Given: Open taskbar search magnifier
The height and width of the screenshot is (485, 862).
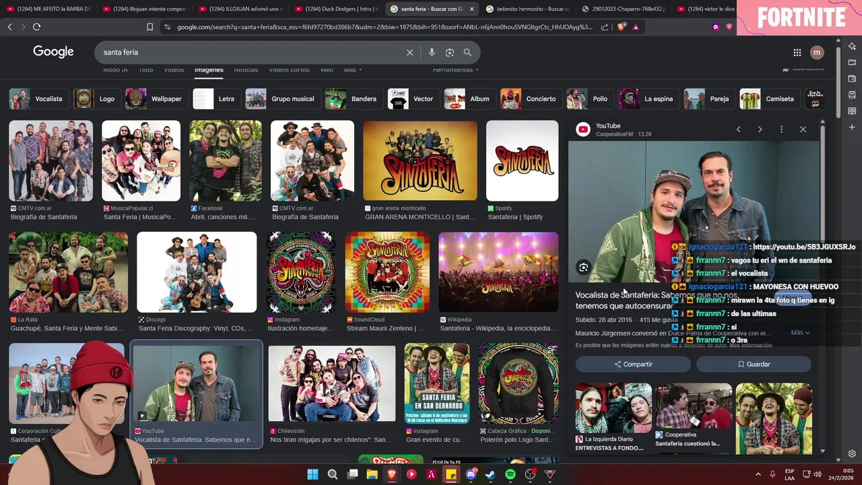Looking at the screenshot, I should (332, 475).
